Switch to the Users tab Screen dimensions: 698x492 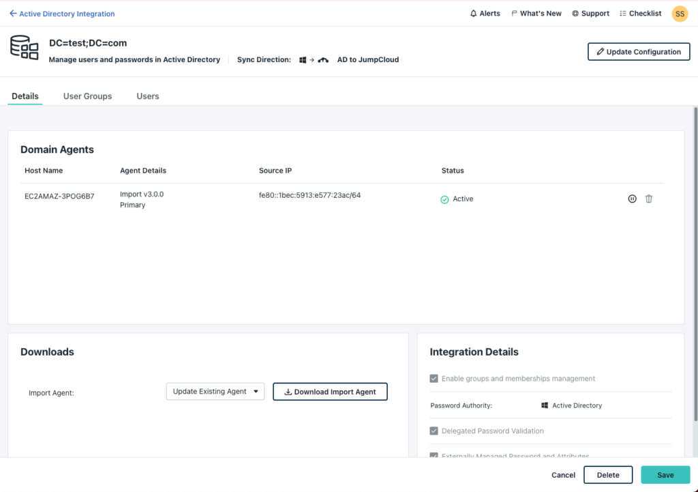(x=148, y=96)
